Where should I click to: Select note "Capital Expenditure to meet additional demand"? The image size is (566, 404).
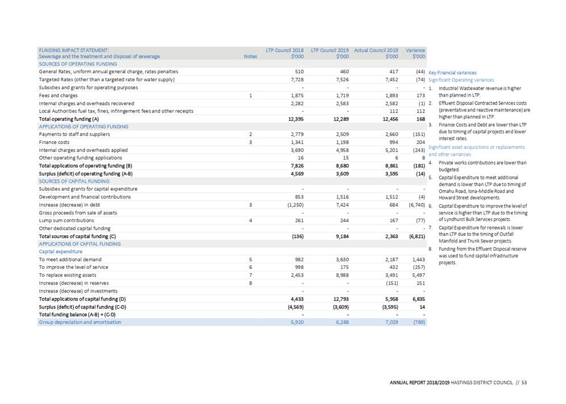click(482, 188)
